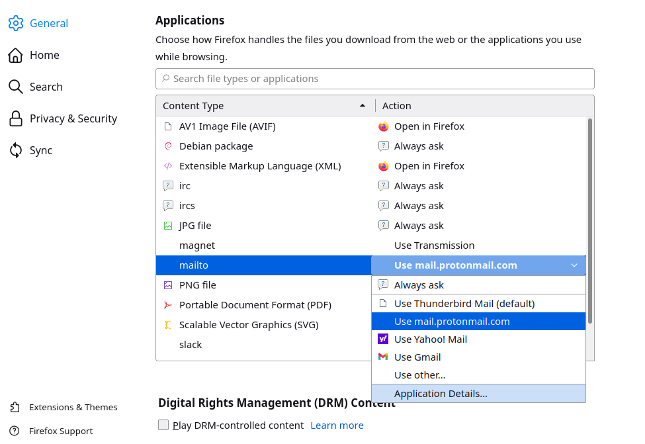Click Firefox logo in XML action
Screen dimensions: 645x444
[x=384, y=166]
